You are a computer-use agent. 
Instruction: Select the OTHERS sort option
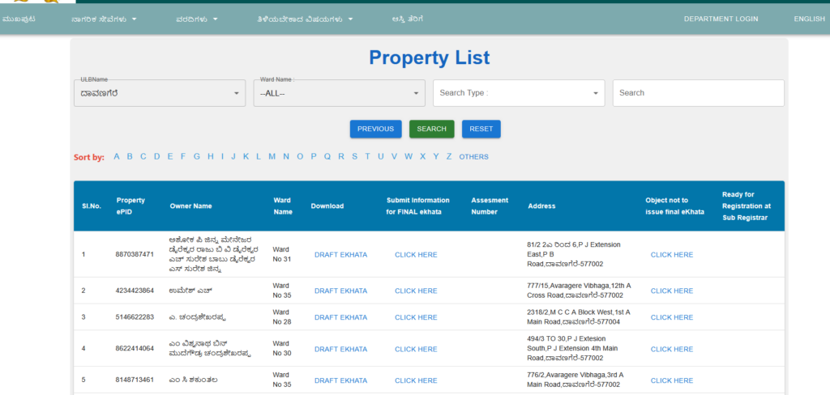click(473, 156)
